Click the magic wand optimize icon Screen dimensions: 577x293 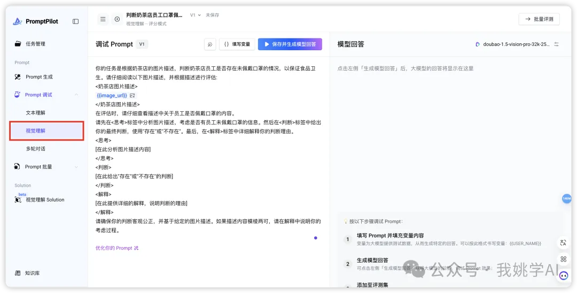tap(210, 44)
